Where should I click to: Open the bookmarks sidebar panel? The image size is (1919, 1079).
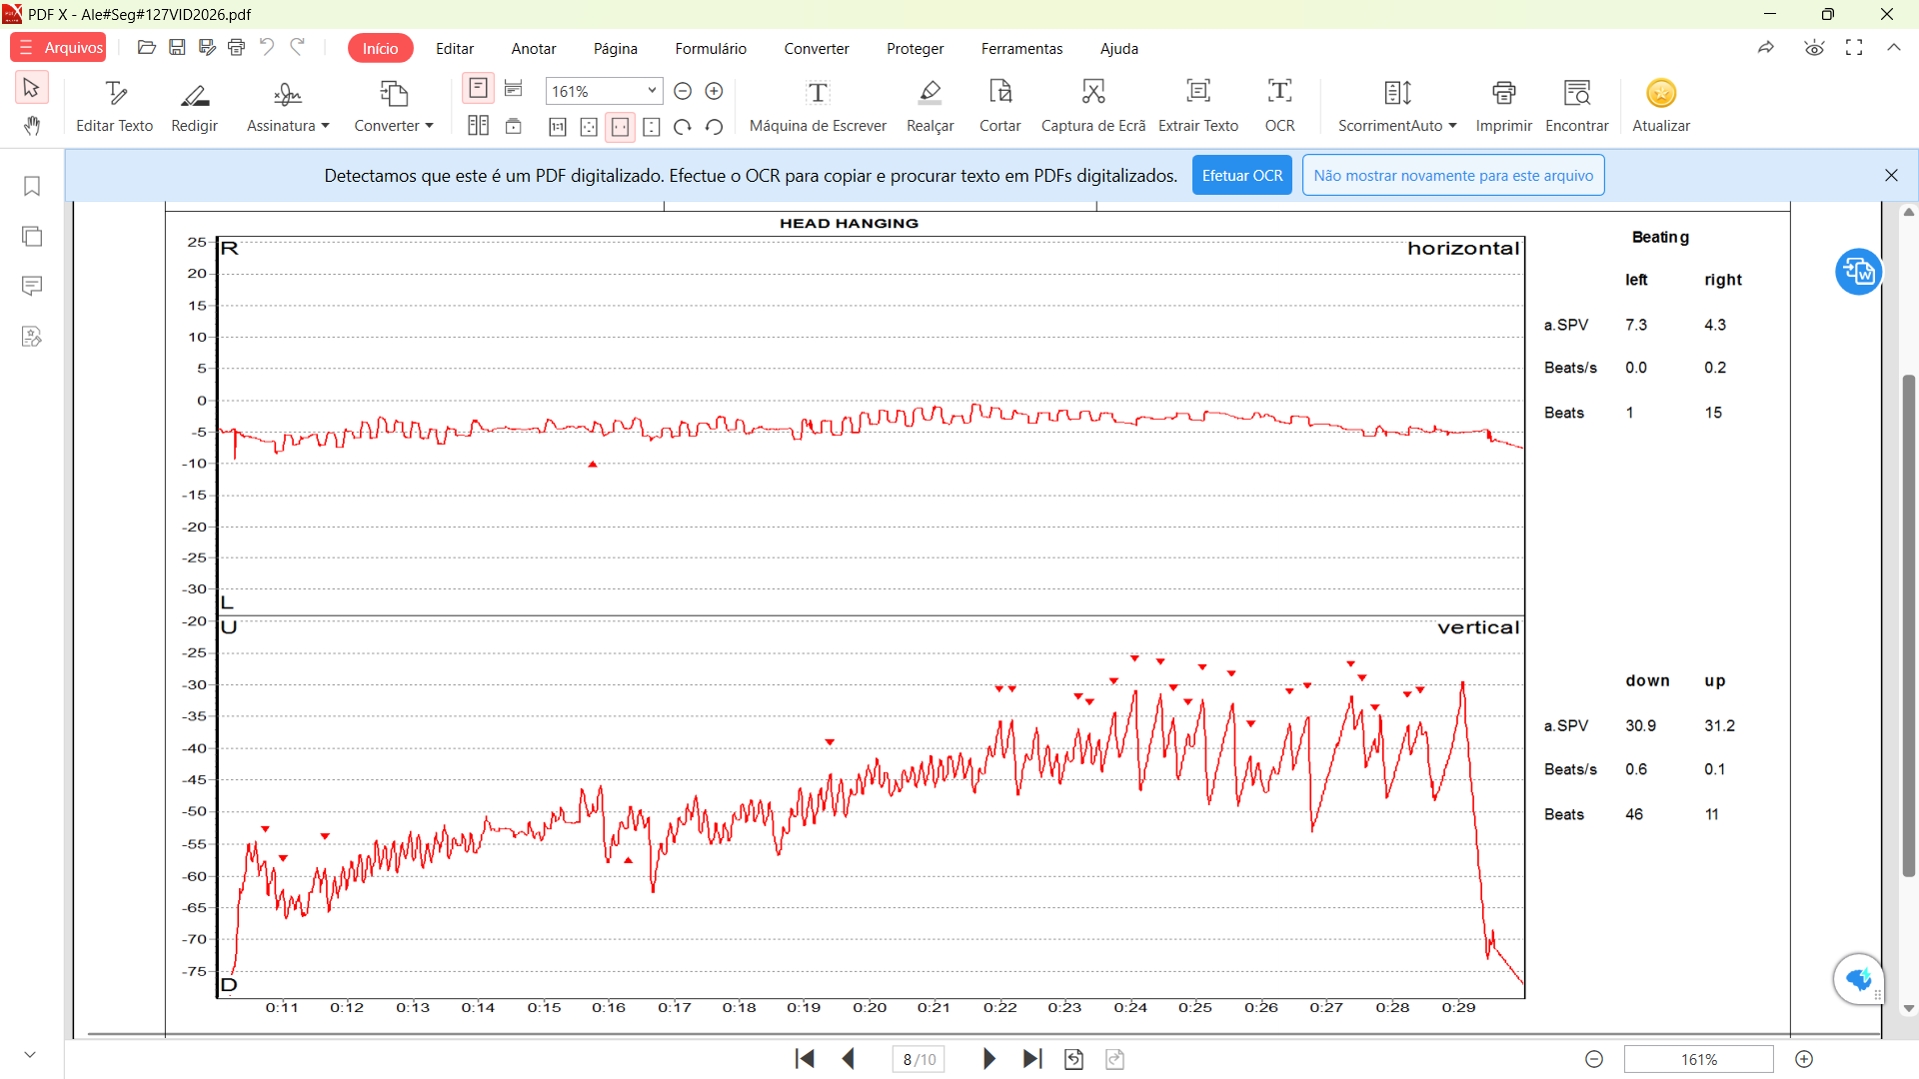point(32,187)
